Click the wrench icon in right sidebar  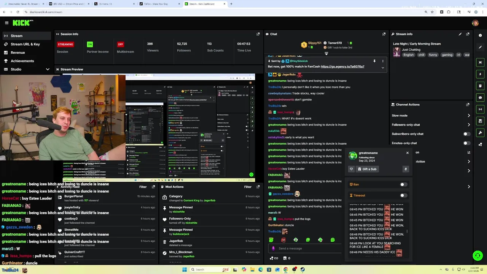pyautogui.click(x=480, y=133)
